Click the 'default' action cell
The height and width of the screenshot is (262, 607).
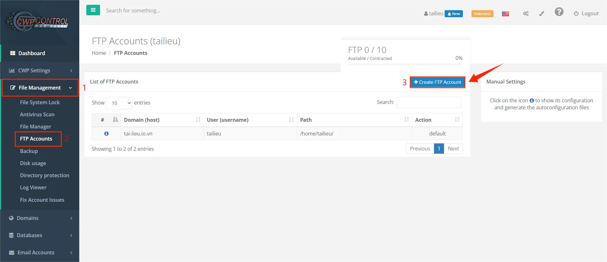(x=437, y=134)
